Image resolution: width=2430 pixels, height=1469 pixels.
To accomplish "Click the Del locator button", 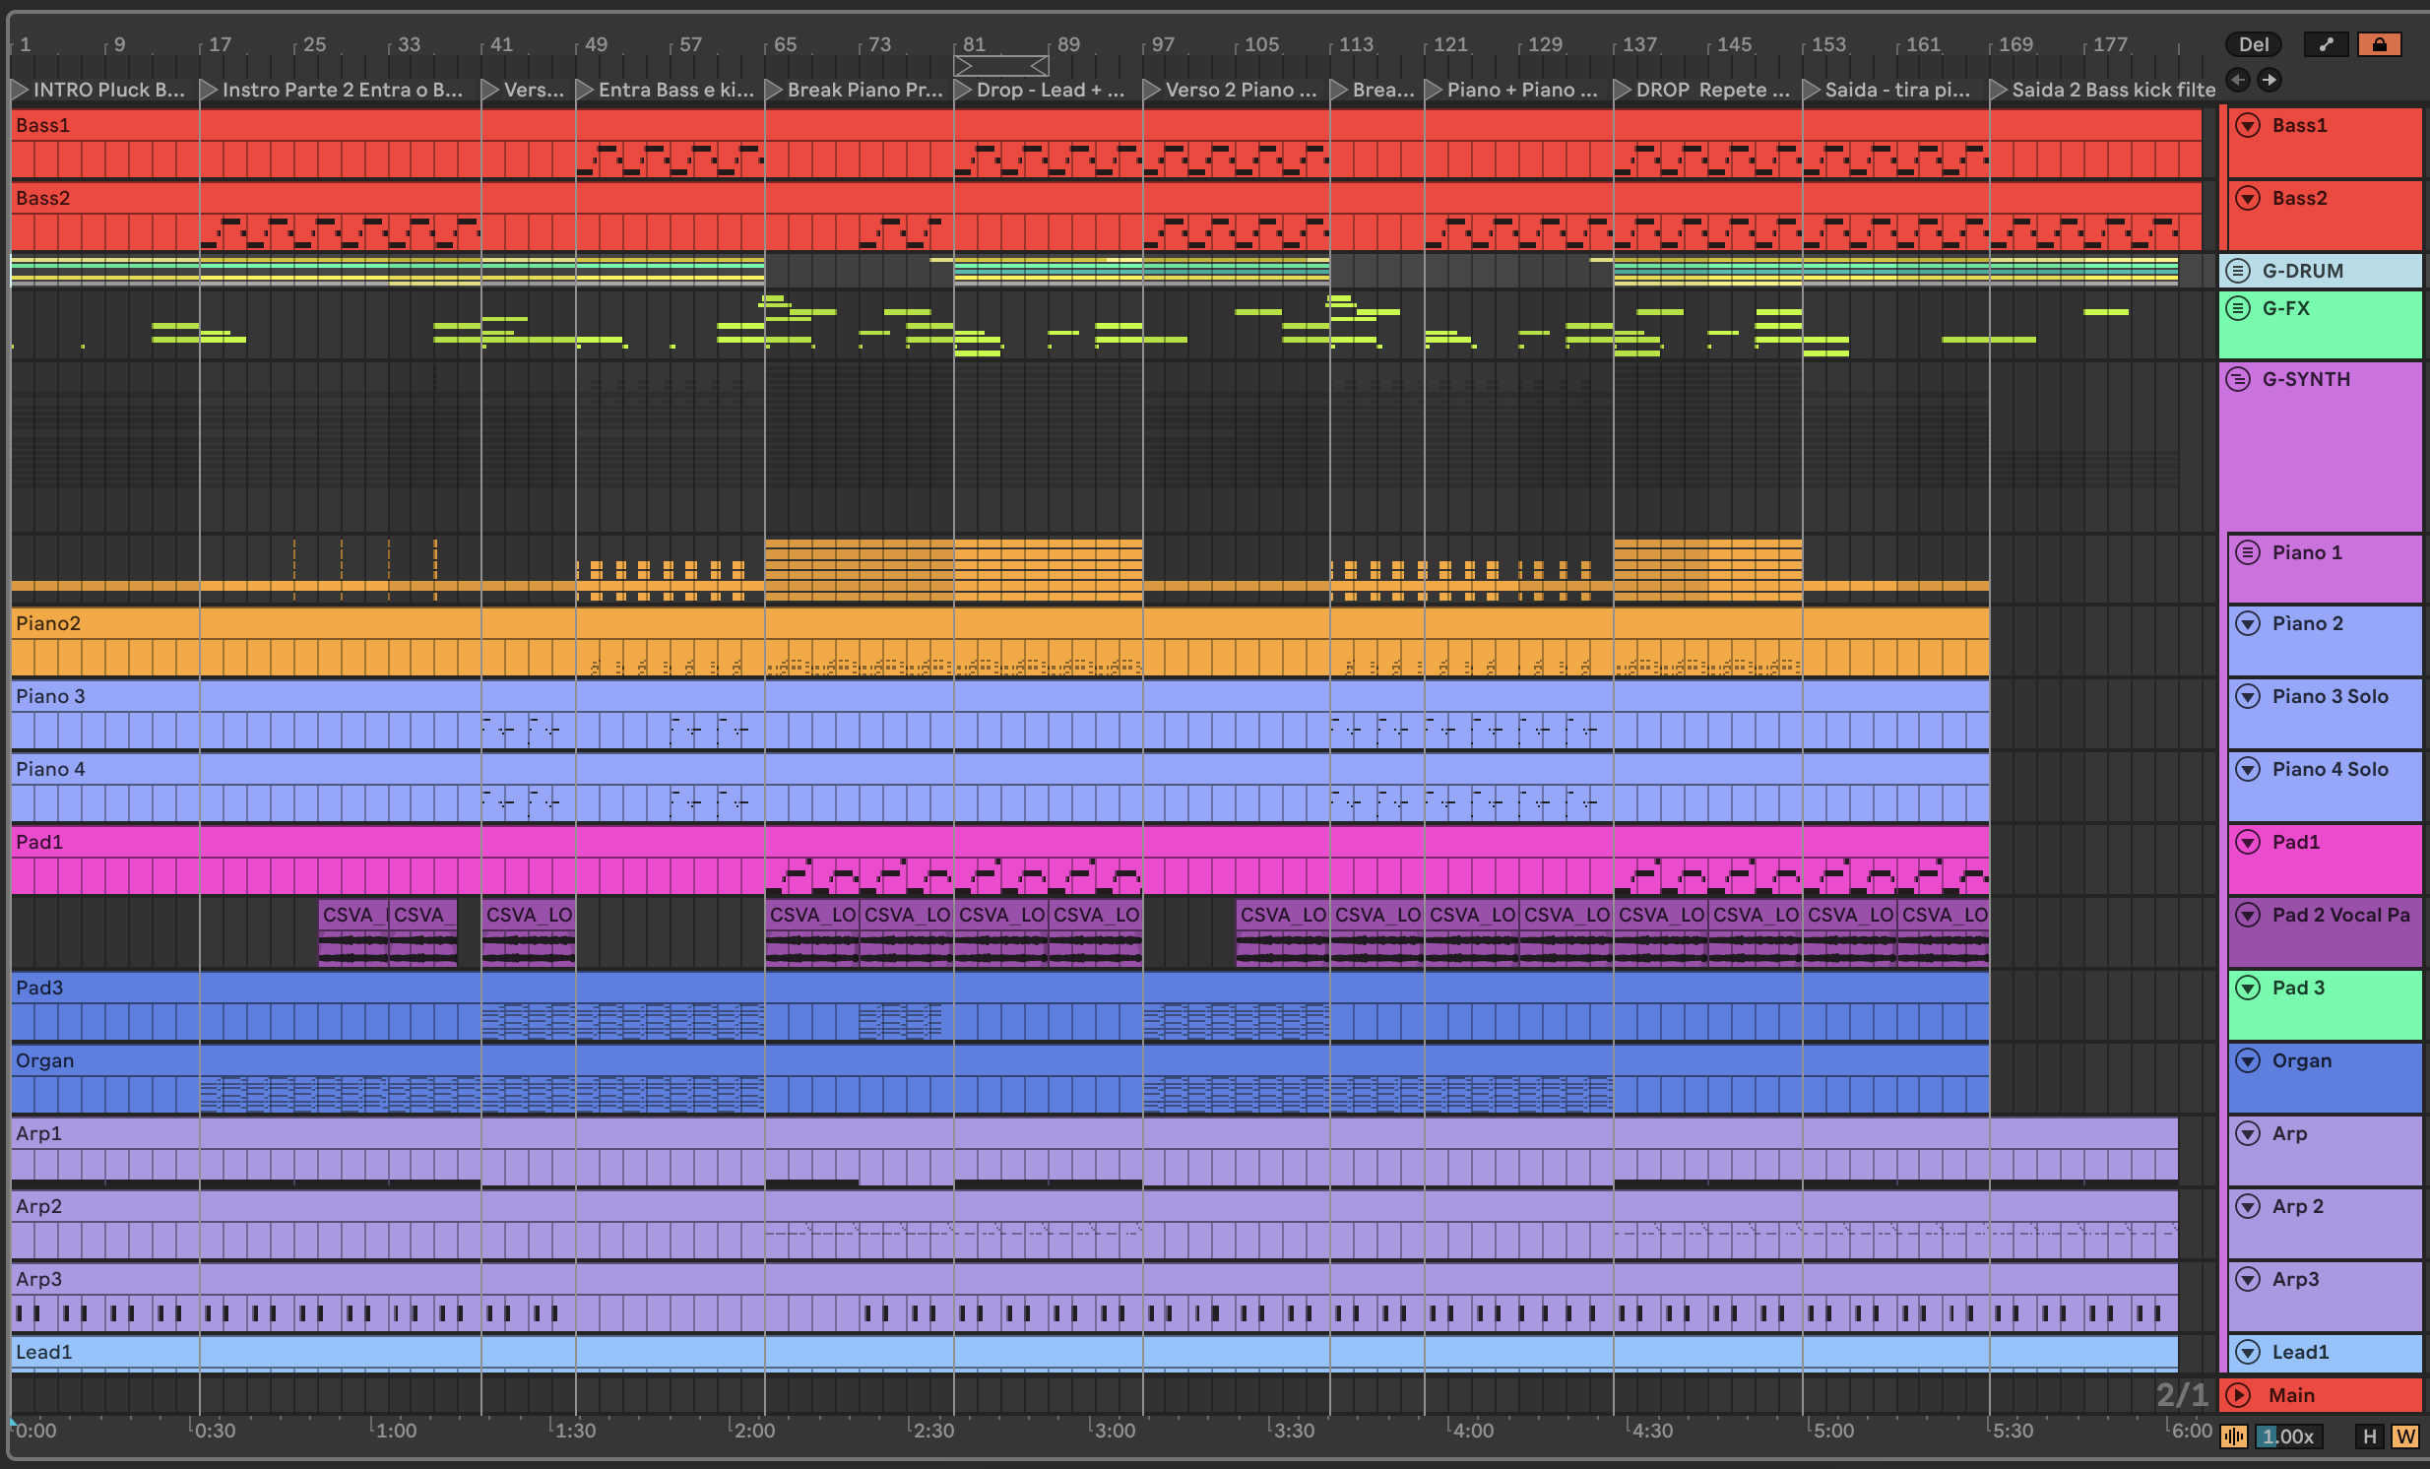I will point(2253,44).
